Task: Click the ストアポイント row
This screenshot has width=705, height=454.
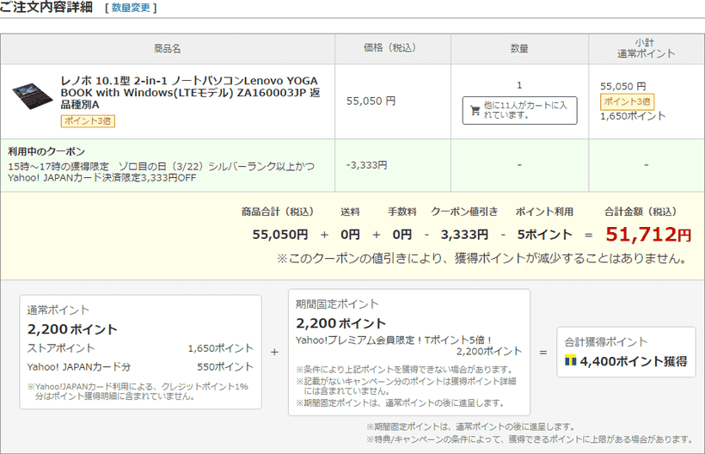Action: [x=140, y=348]
